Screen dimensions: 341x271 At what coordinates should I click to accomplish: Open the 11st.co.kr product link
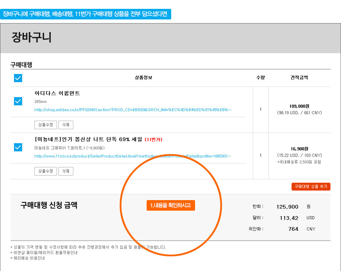coord(133,156)
